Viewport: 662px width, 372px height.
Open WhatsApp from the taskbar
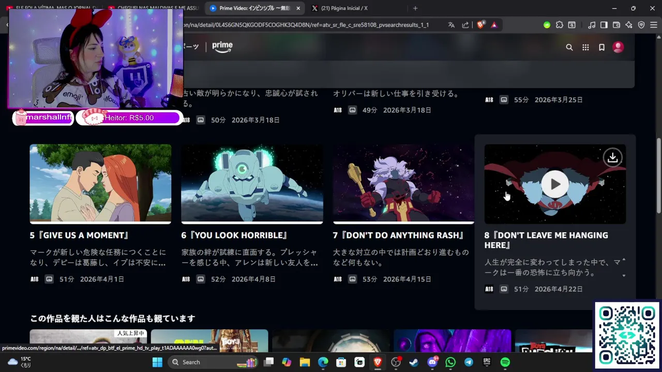pyautogui.click(x=450, y=362)
